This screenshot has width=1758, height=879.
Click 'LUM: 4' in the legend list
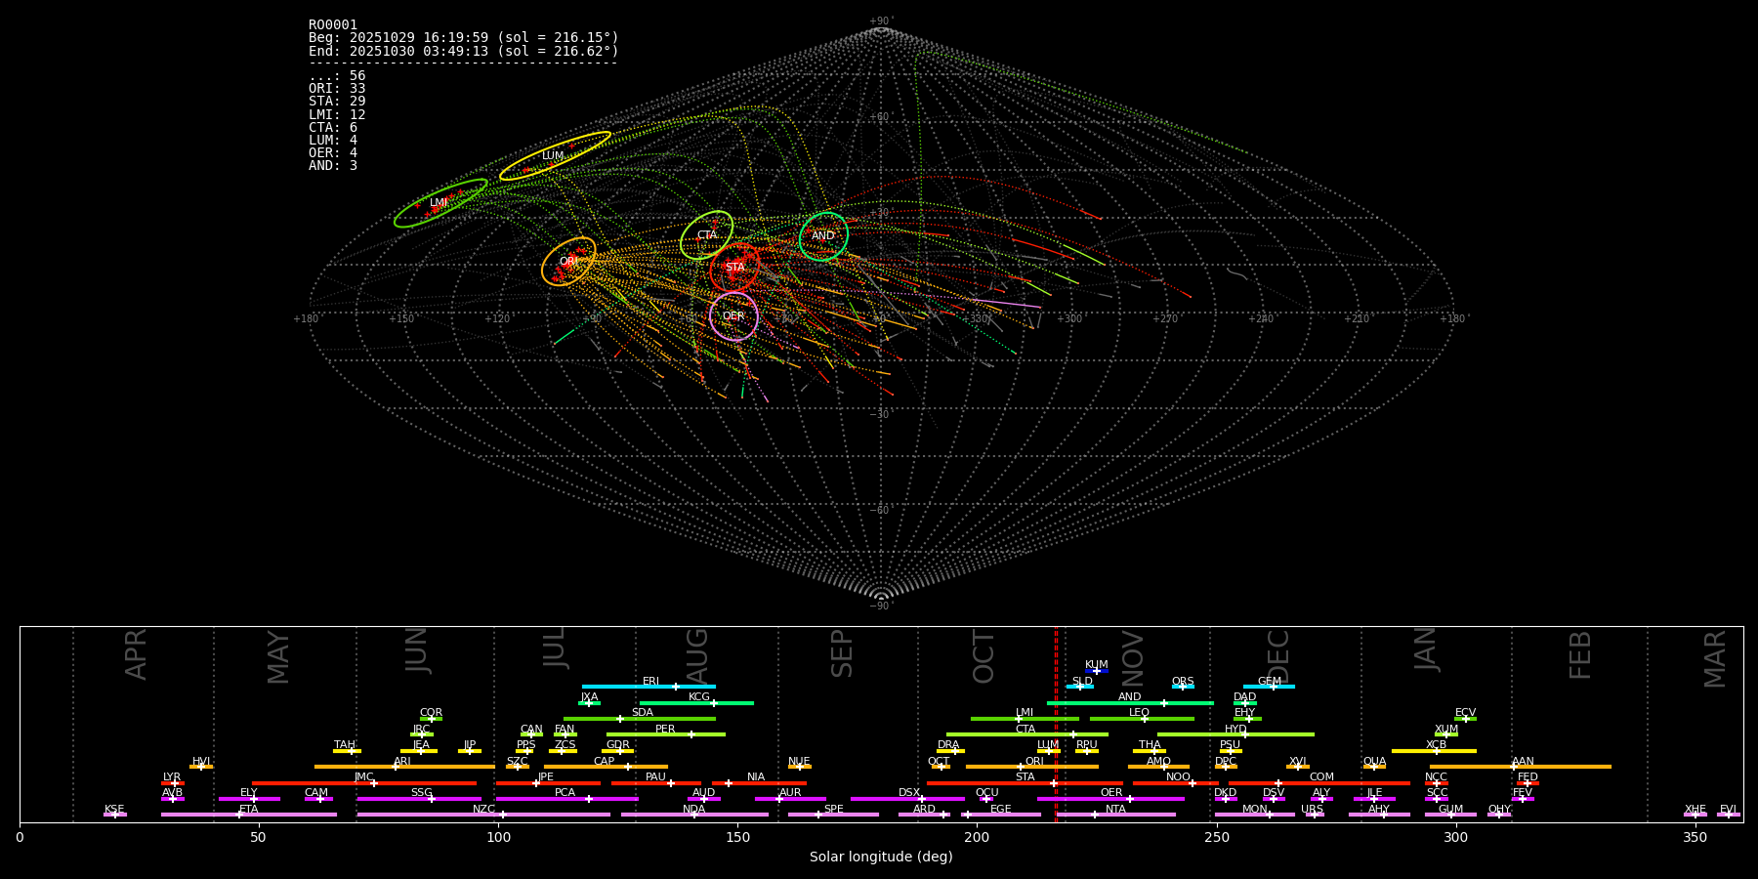(333, 141)
